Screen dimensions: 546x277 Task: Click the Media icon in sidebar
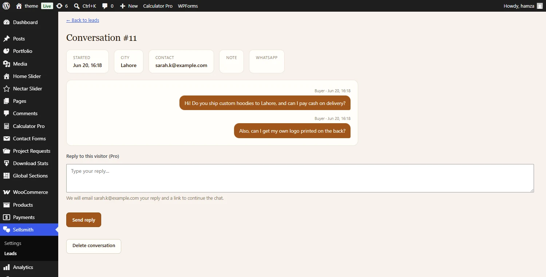(x=7, y=64)
